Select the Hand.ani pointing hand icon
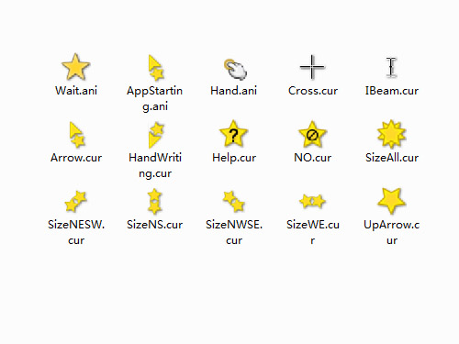The height and width of the screenshot is (344, 459). click(235, 69)
